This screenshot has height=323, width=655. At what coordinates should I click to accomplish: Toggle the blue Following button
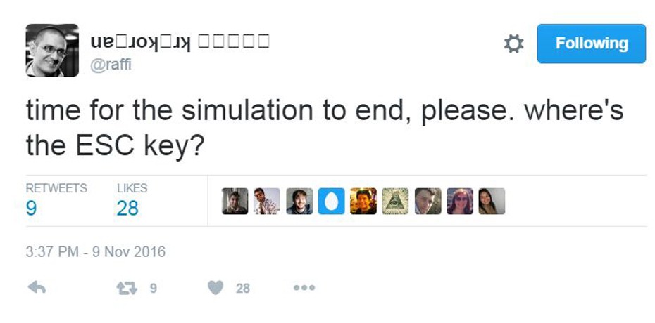tap(591, 44)
